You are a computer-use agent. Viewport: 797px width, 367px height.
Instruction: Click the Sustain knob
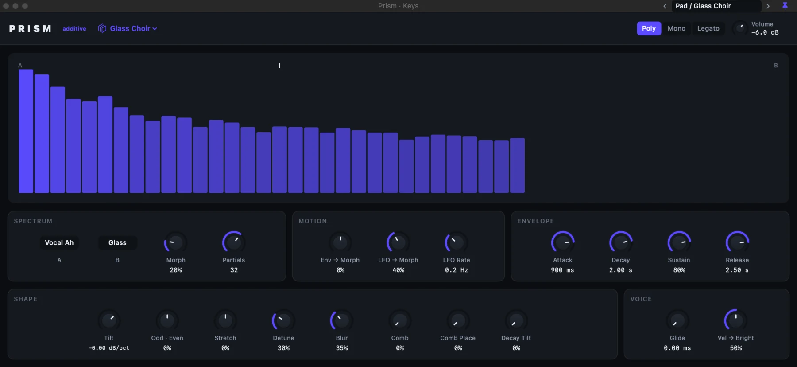point(679,242)
